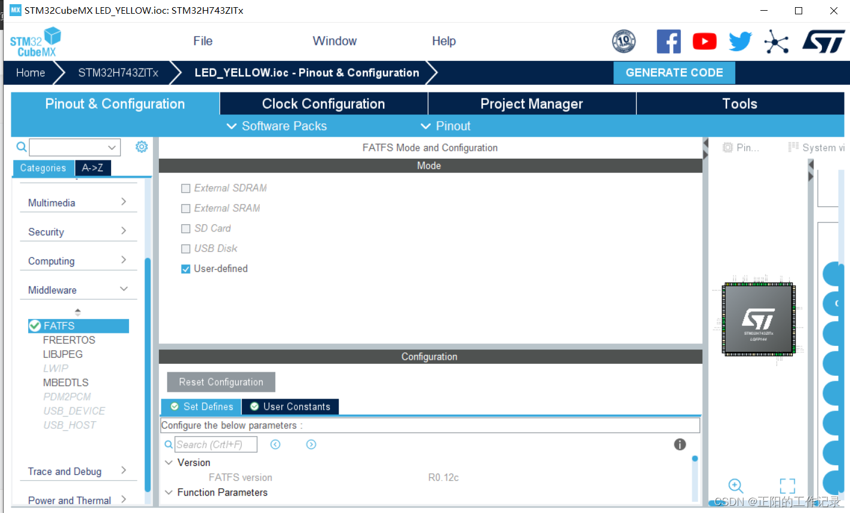The width and height of the screenshot is (850, 513).
Task: Open the Help menu
Action: 444,41
